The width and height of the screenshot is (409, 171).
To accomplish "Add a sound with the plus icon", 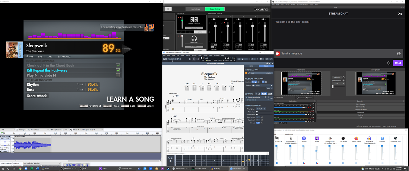I will 256,94.
